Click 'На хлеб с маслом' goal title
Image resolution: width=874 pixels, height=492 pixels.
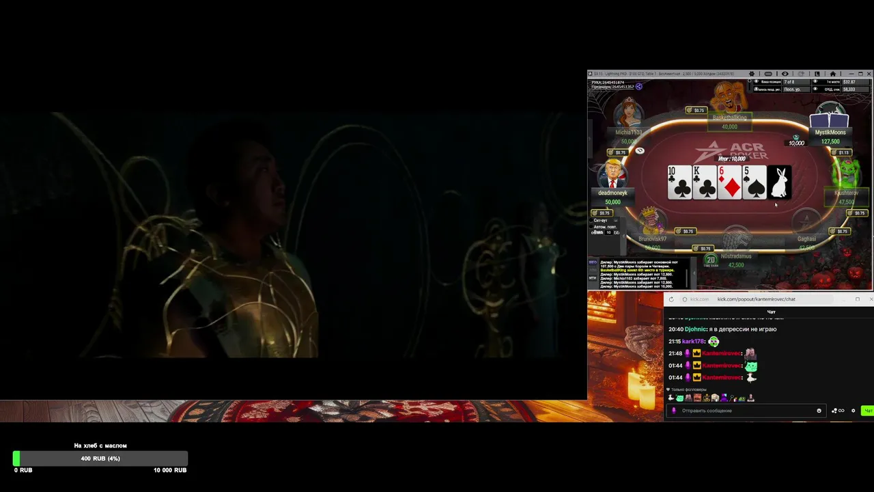click(x=100, y=446)
